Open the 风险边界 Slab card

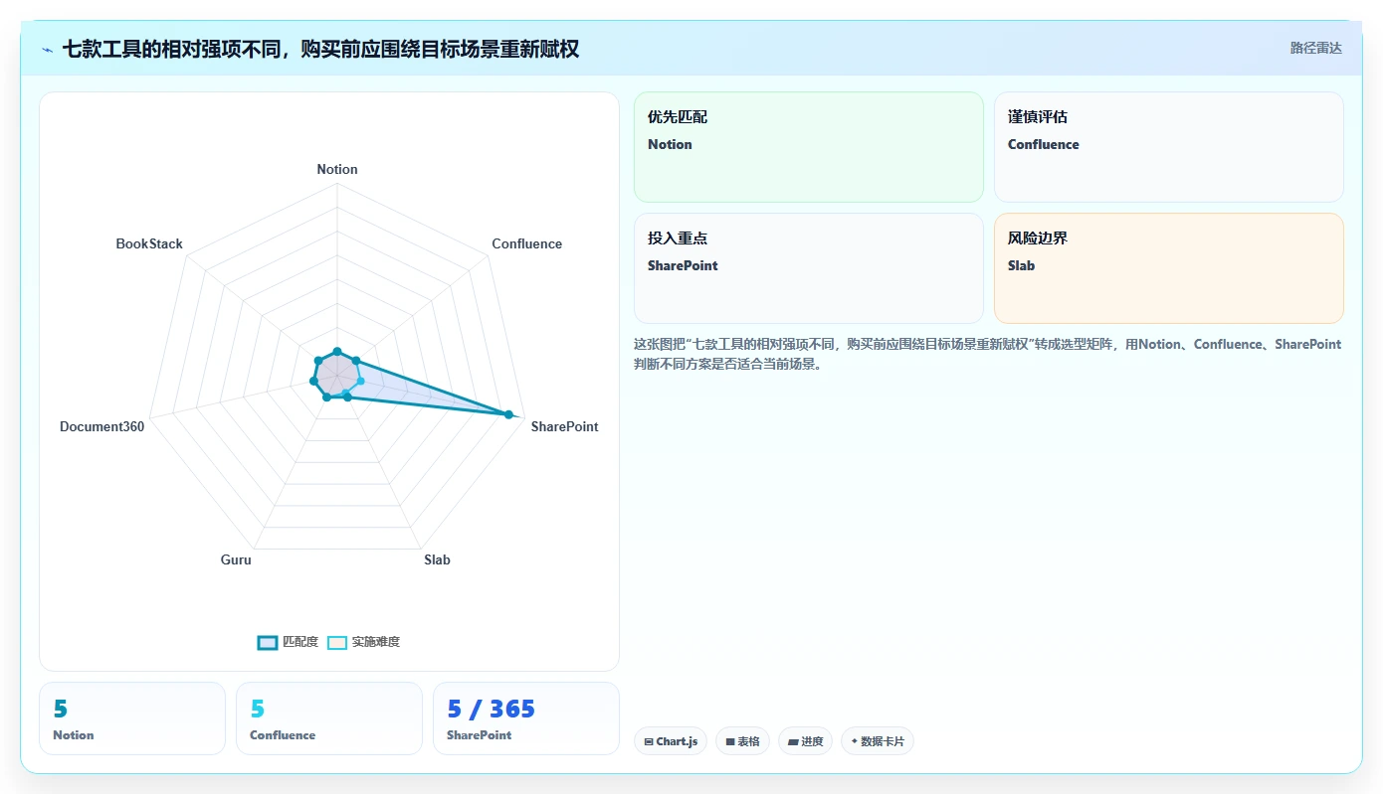tap(1169, 268)
